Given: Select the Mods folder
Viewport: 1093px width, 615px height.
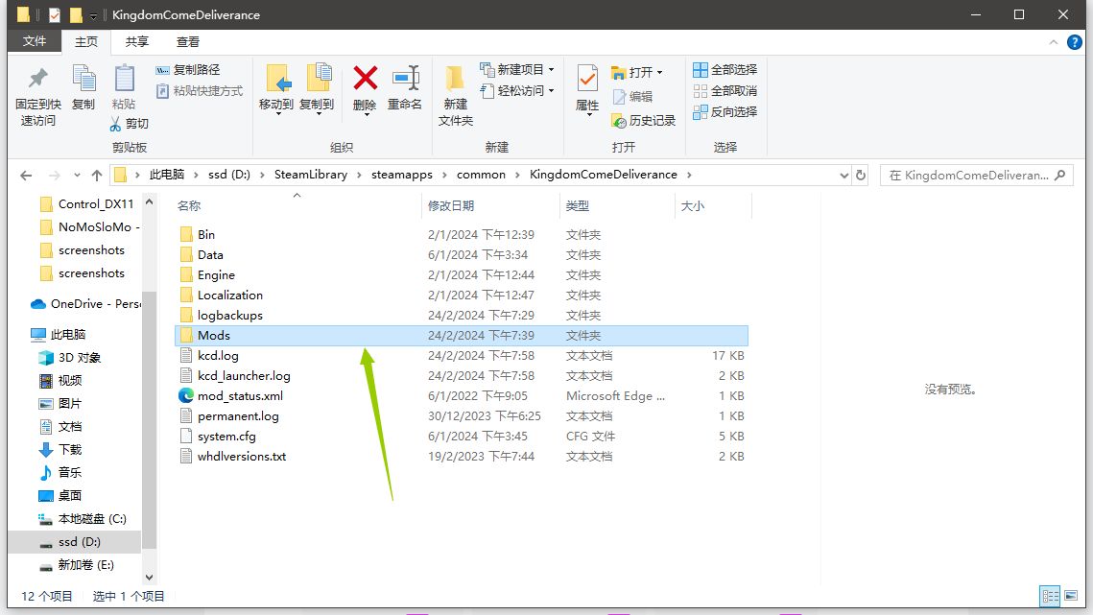Looking at the screenshot, I should tap(461, 336).
